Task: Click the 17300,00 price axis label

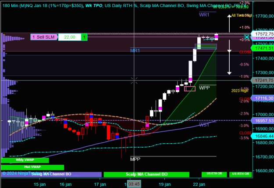Action: [264, 72]
